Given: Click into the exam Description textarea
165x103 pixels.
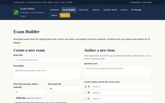Looking at the screenshot, I should point(47,74).
